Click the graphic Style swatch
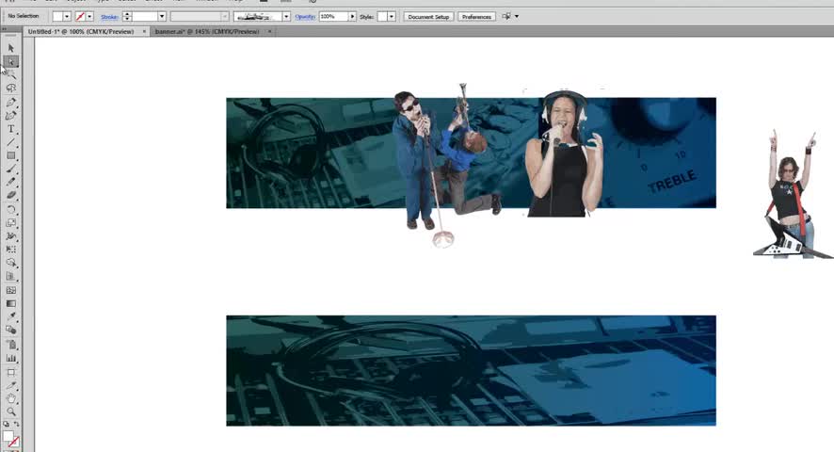This screenshot has width=834, height=452. tap(382, 17)
